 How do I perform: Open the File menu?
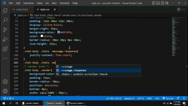(11, 3)
